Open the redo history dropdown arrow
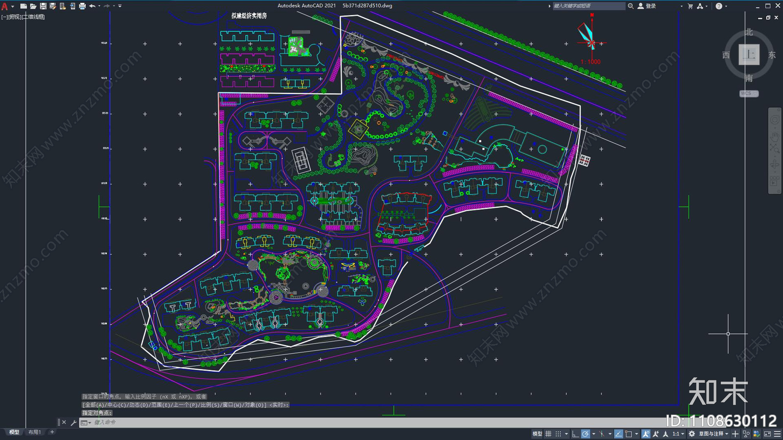This screenshot has width=783, height=440. [114, 6]
